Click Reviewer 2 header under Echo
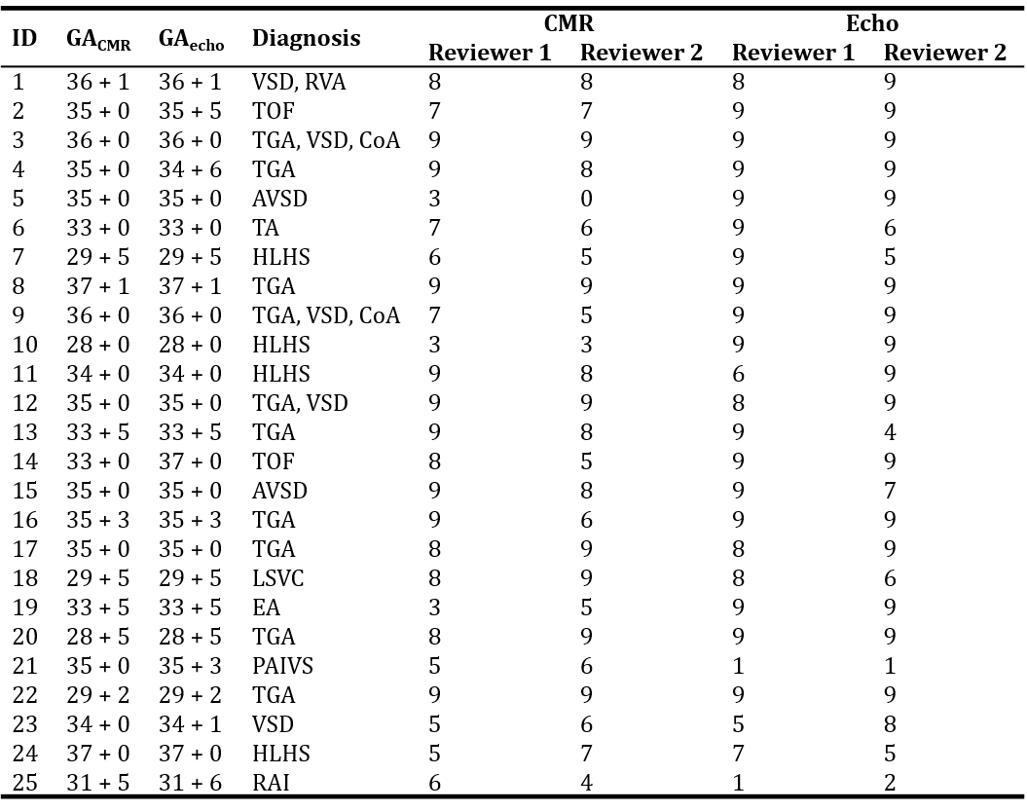Screen dimensions: 1027x811 944,53
